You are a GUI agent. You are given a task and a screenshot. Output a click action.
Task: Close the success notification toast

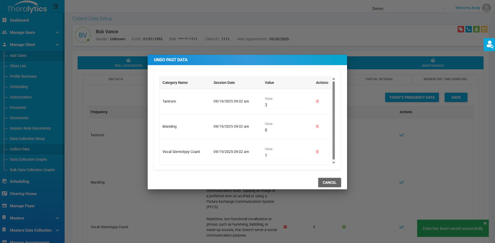(485, 223)
